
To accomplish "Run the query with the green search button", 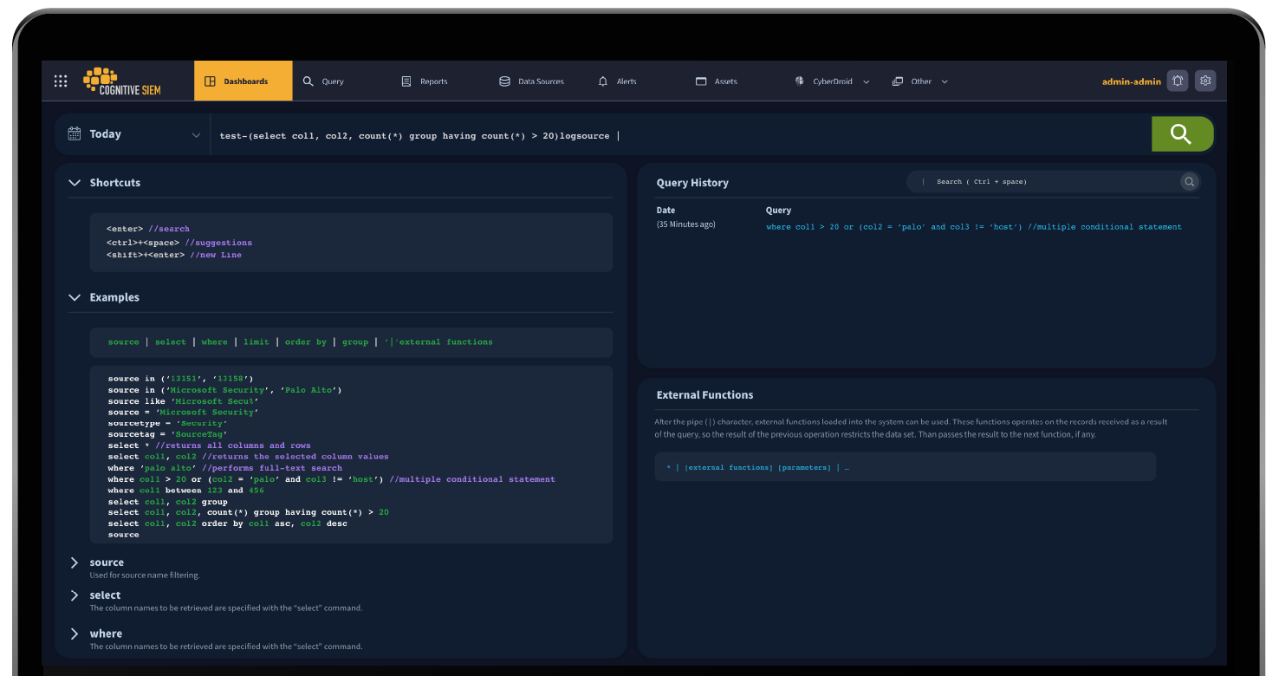I will click(1182, 134).
